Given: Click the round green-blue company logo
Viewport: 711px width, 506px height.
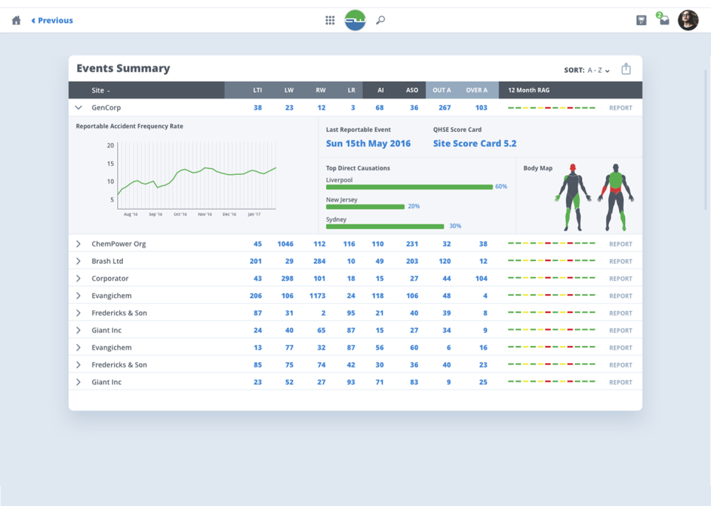Looking at the screenshot, I should click(x=355, y=21).
